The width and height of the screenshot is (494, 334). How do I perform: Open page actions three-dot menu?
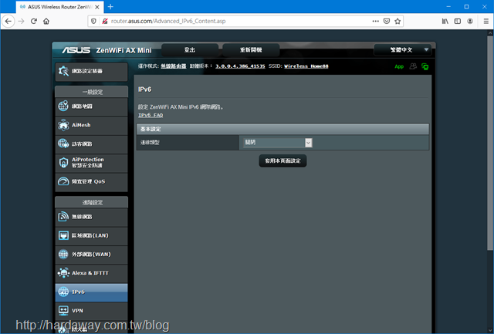376,21
